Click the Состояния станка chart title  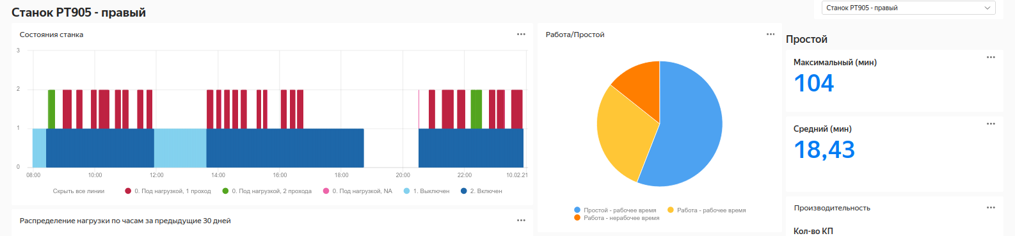click(x=51, y=35)
